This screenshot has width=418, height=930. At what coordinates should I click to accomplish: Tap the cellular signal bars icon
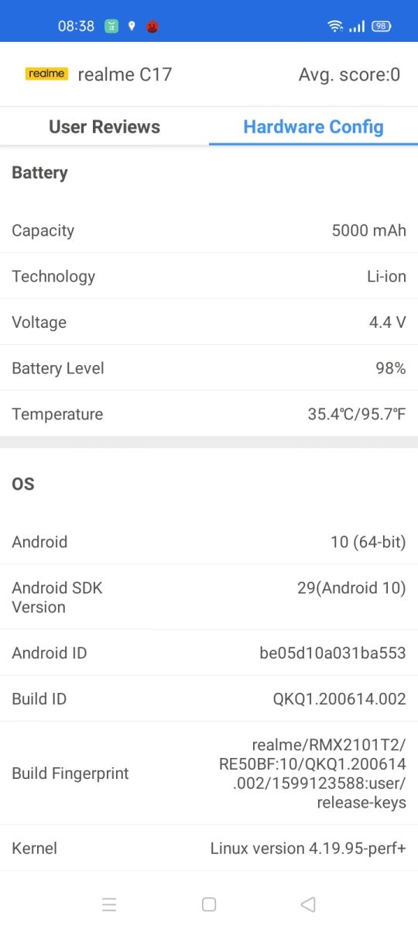click(x=357, y=26)
